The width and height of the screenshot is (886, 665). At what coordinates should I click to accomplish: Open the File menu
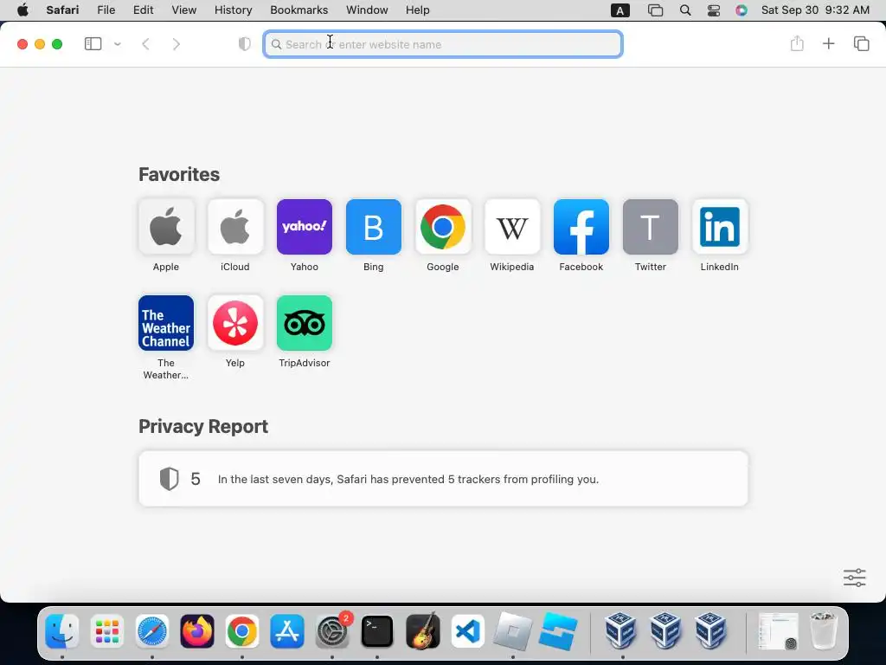pyautogui.click(x=106, y=10)
